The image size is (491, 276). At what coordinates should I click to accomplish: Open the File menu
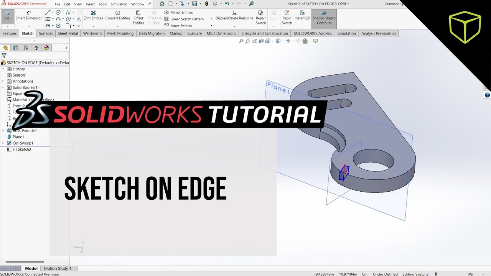point(58,4)
